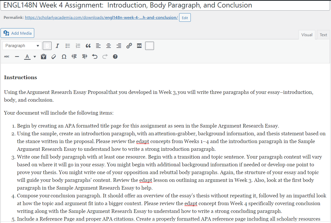Align text right
The width and height of the screenshot is (331, 223).
click(119, 46)
